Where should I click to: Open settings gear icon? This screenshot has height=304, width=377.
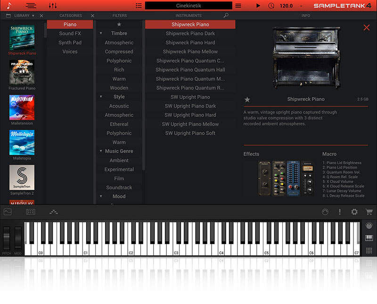354,212
